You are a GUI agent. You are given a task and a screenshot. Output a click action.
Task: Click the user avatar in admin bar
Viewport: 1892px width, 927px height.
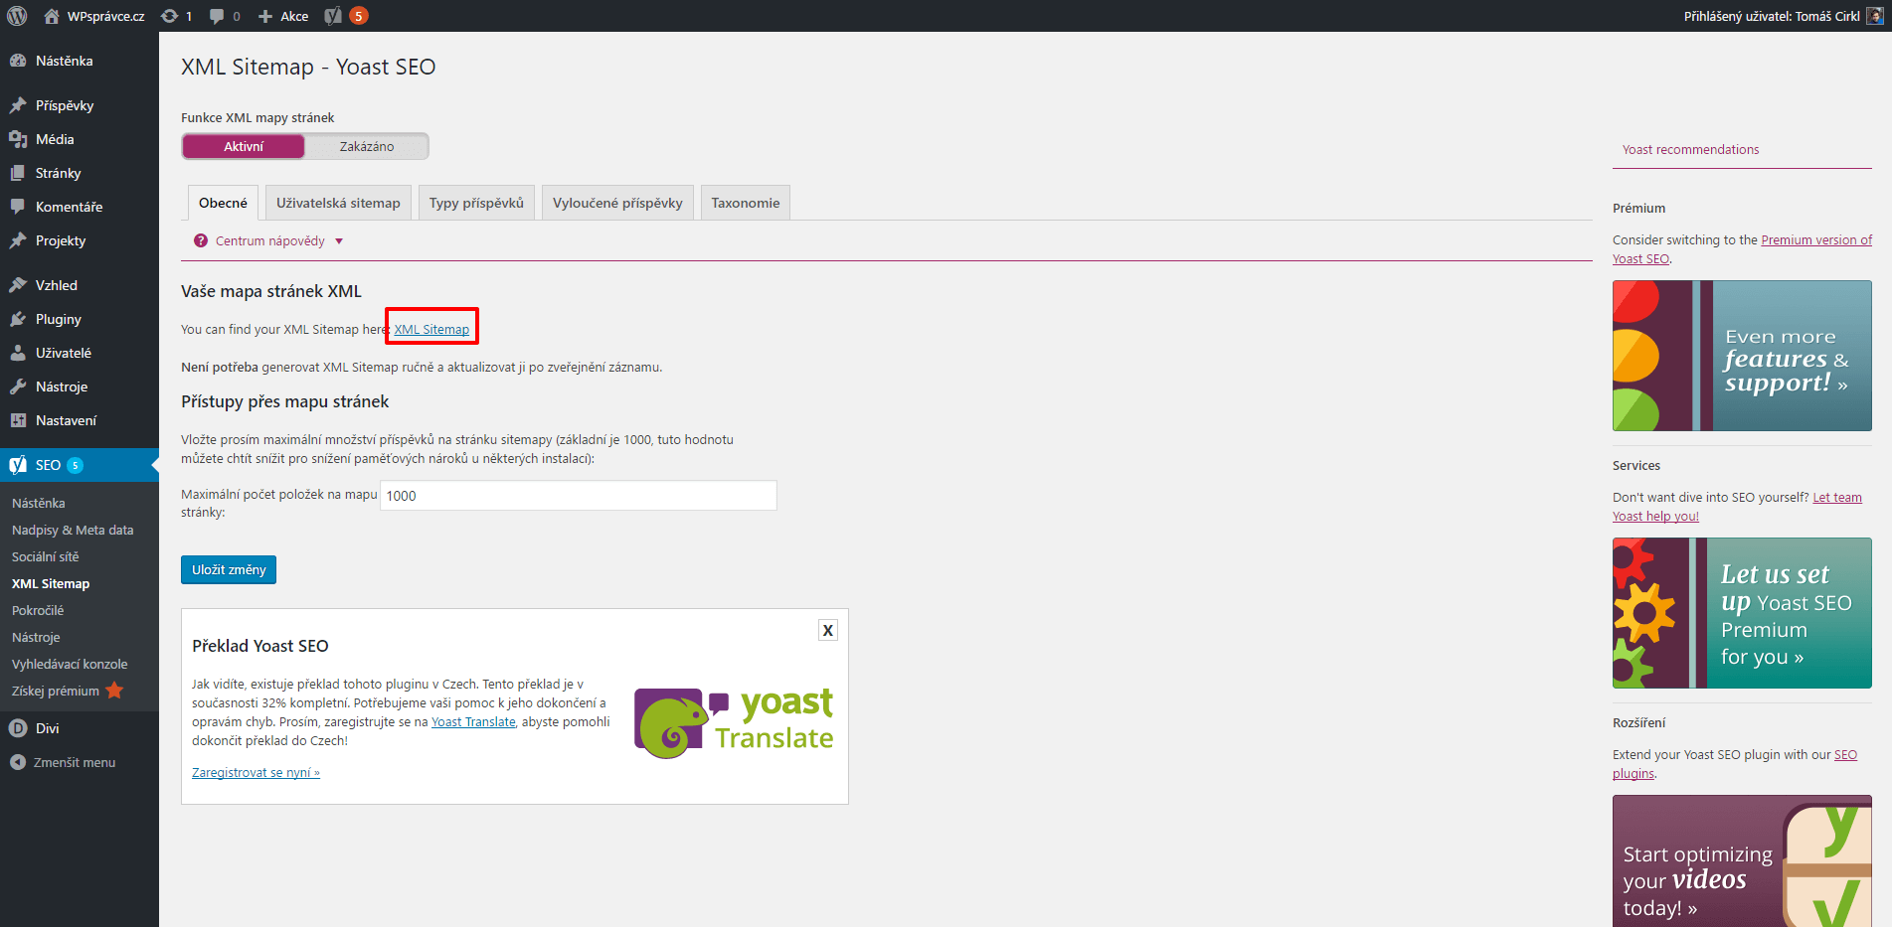[1875, 16]
